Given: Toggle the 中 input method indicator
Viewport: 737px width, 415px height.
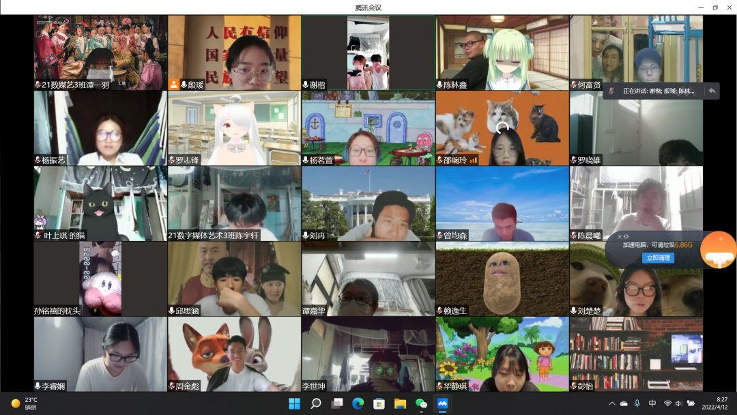Looking at the screenshot, I should pyautogui.click(x=652, y=403).
